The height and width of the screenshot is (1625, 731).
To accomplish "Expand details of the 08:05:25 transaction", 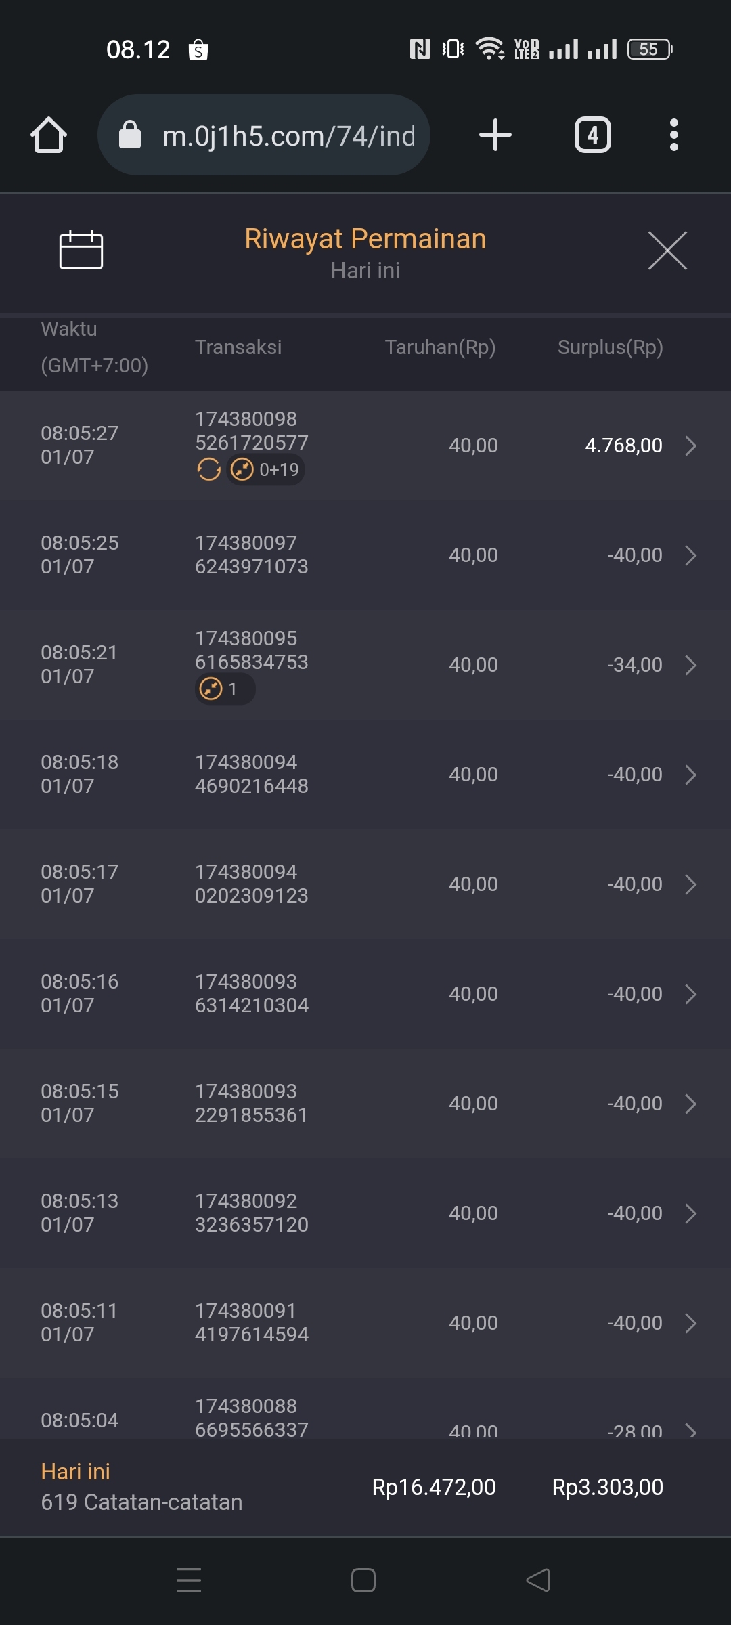I will [690, 555].
